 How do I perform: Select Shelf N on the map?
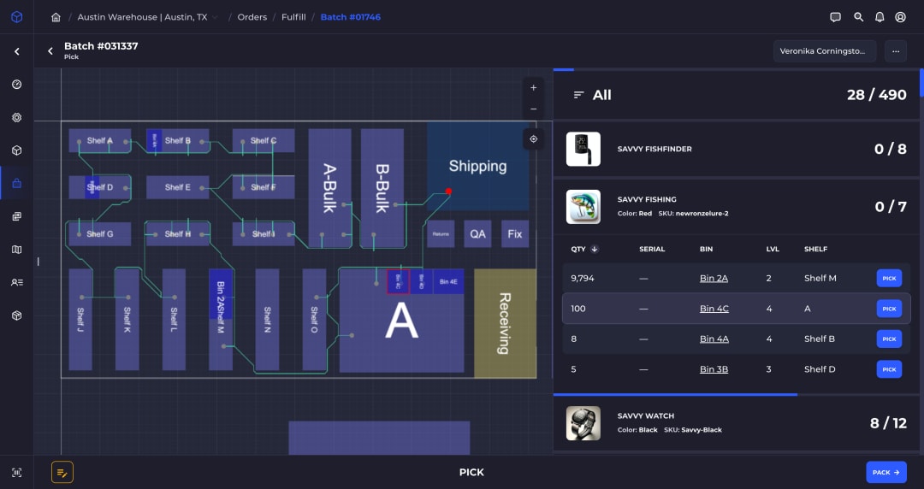point(267,320)
